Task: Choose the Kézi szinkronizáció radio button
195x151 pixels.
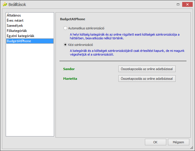Action: pos(65,45)
